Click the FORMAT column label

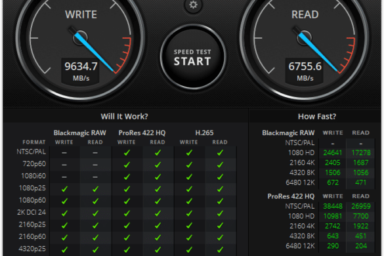[x=34, y=142]
